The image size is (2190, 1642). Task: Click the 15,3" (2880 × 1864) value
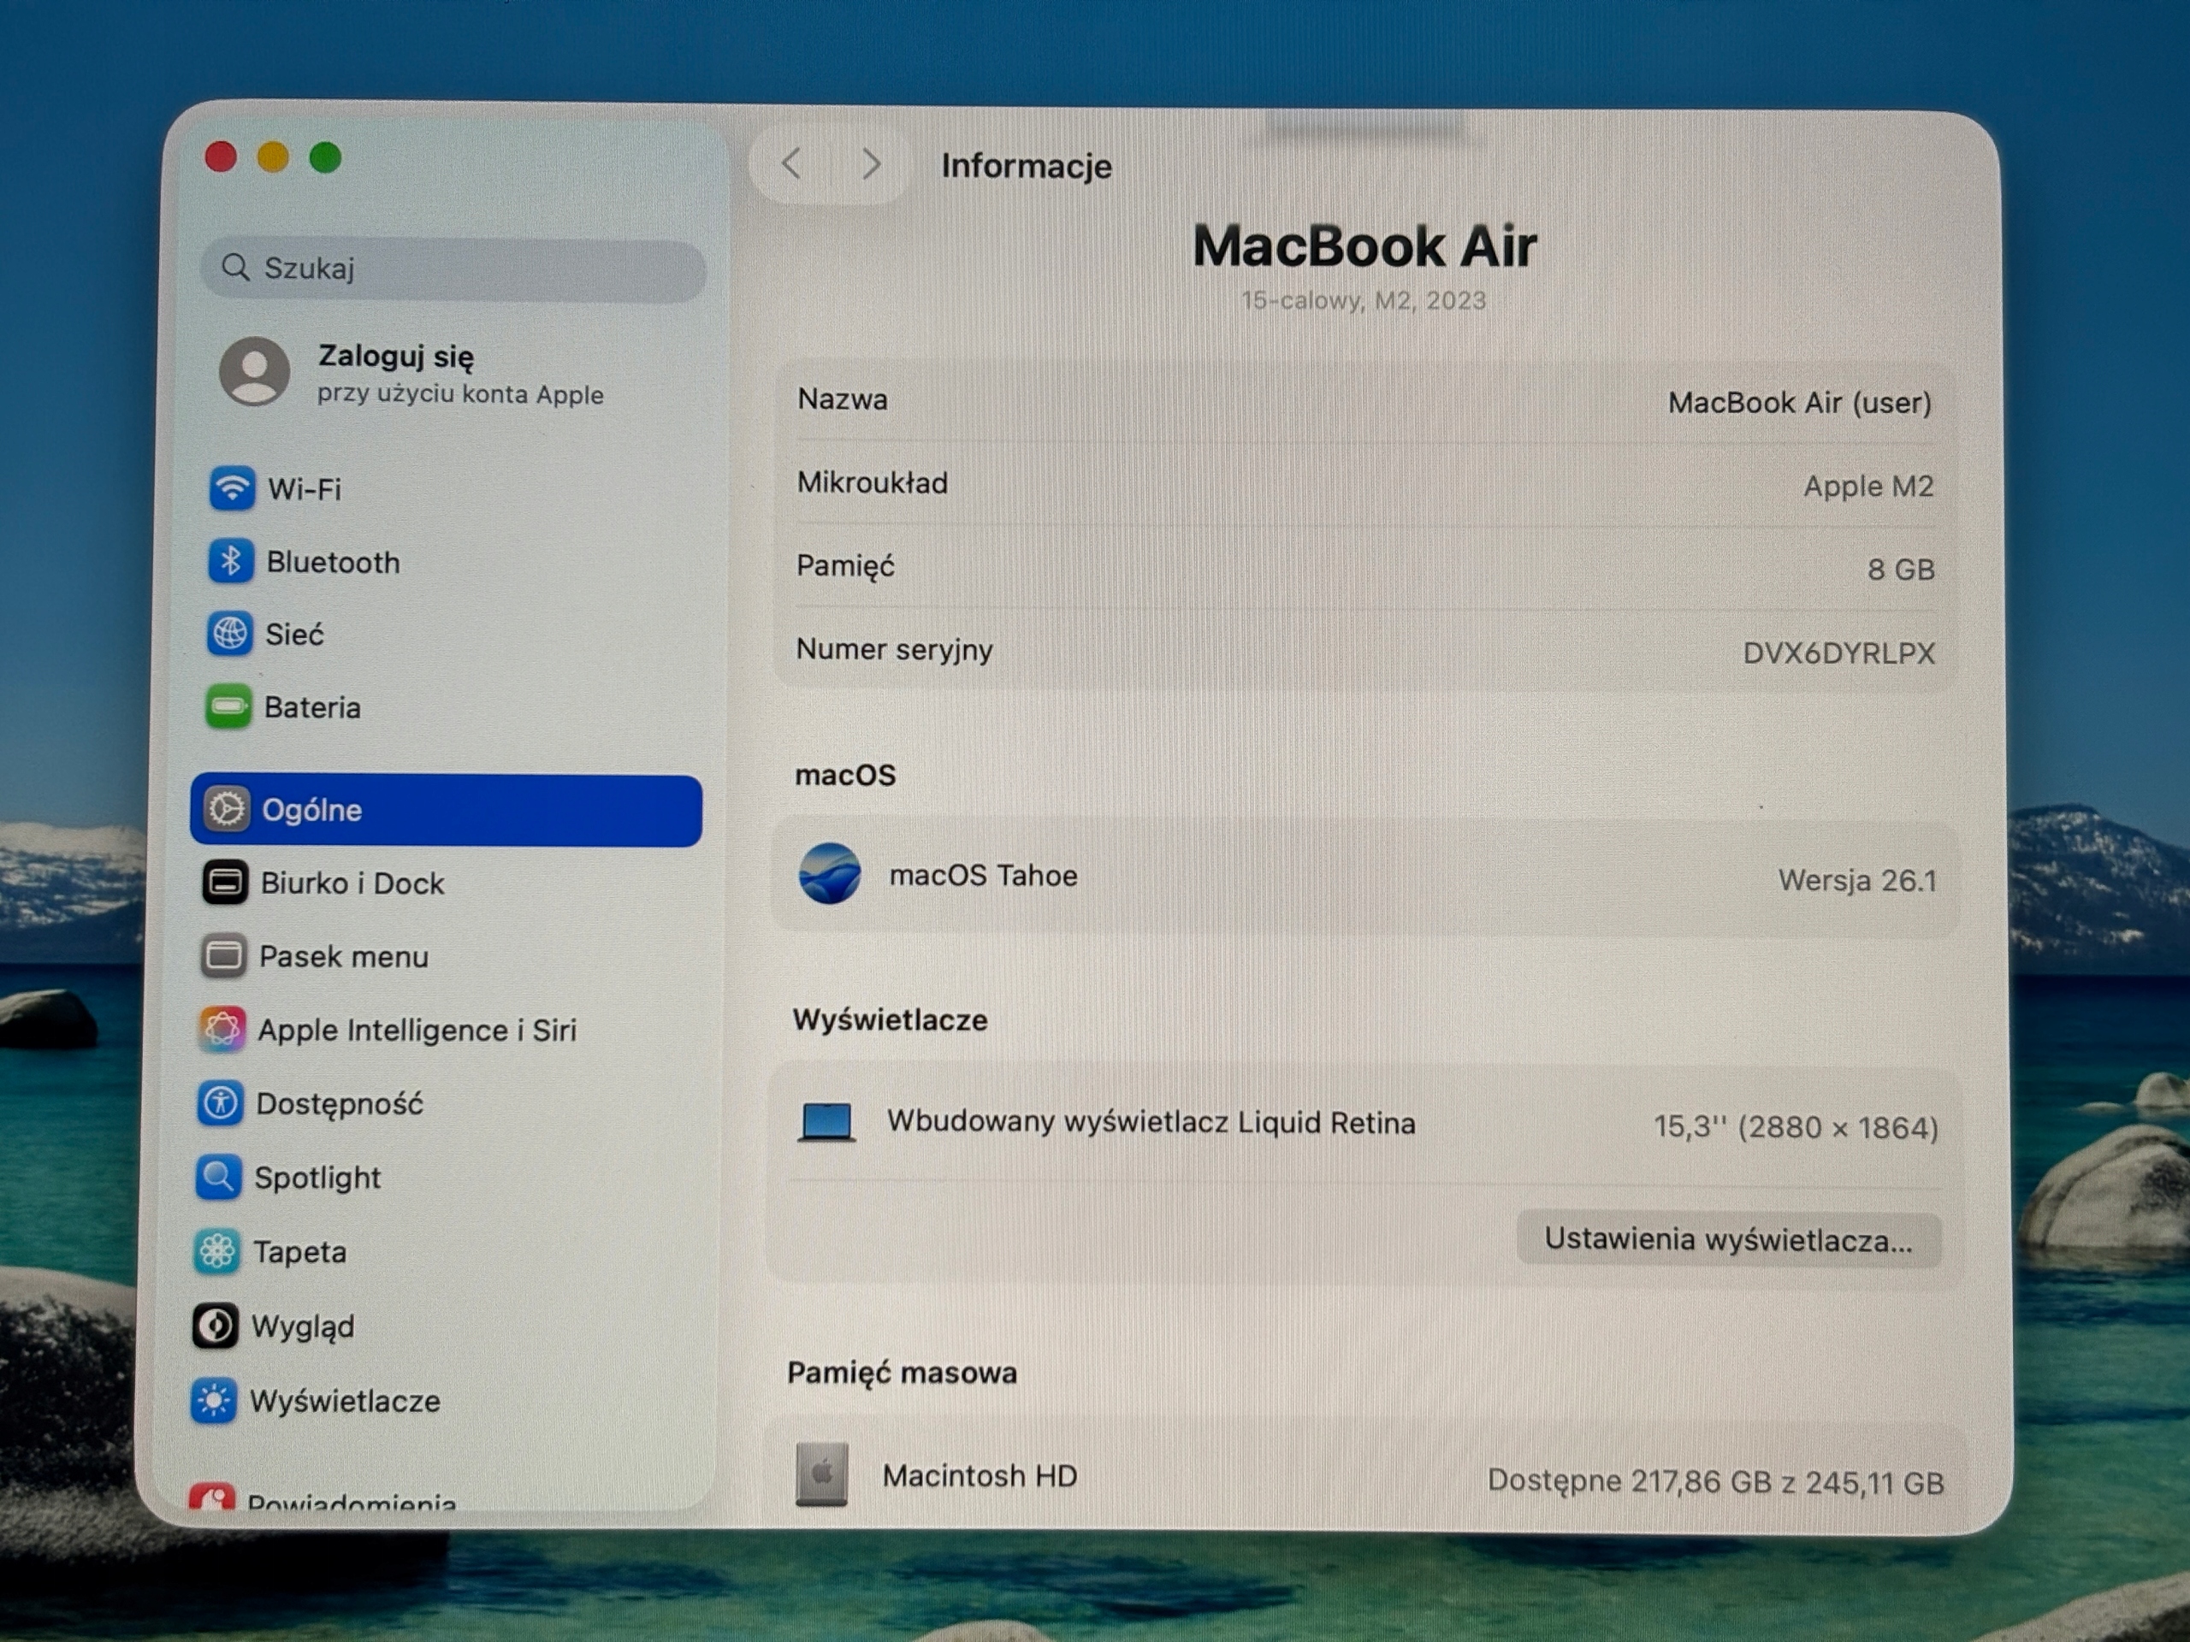(1796, 1127)
